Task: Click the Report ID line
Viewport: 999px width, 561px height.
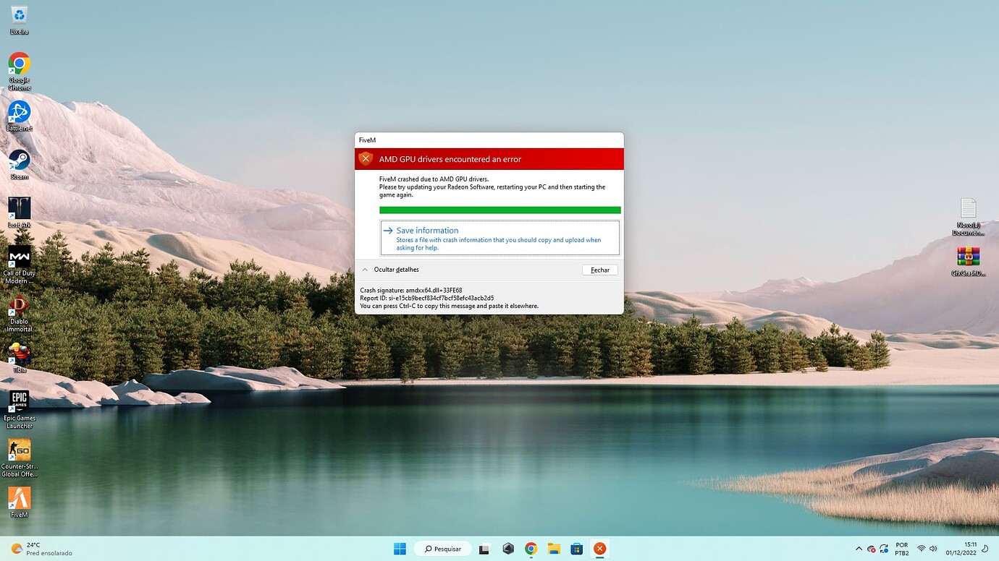Action: tap(427, 298)
